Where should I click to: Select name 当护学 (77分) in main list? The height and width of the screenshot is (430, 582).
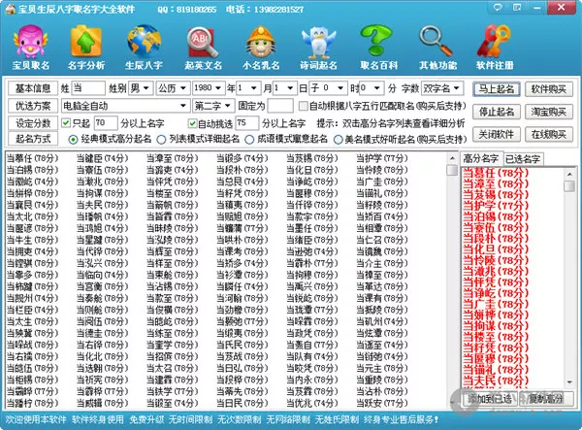382,158
